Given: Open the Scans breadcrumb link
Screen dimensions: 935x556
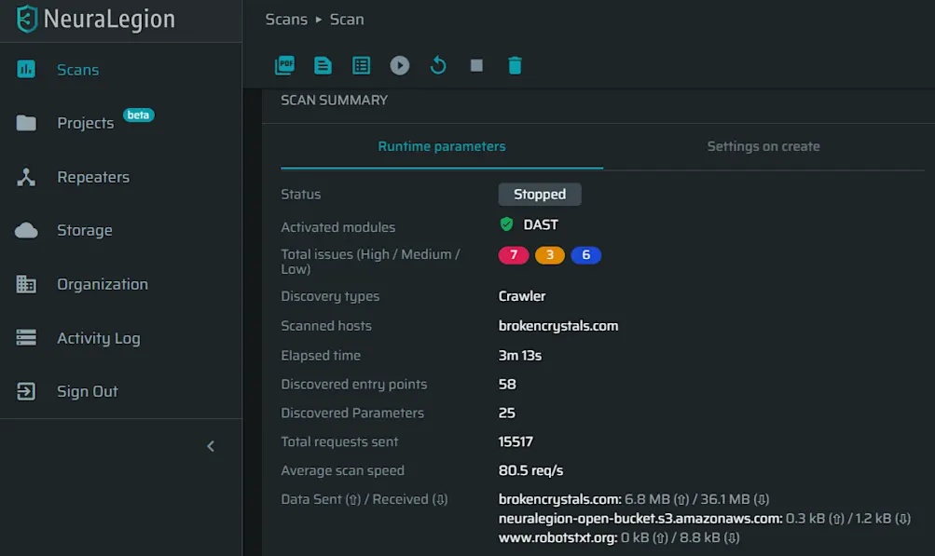Looking at the screenshot, I should (x=286, y=19).
